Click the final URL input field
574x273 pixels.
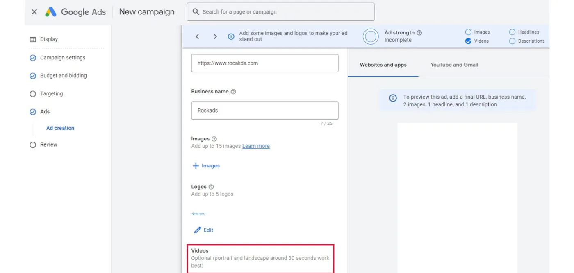tap(265, 63)
